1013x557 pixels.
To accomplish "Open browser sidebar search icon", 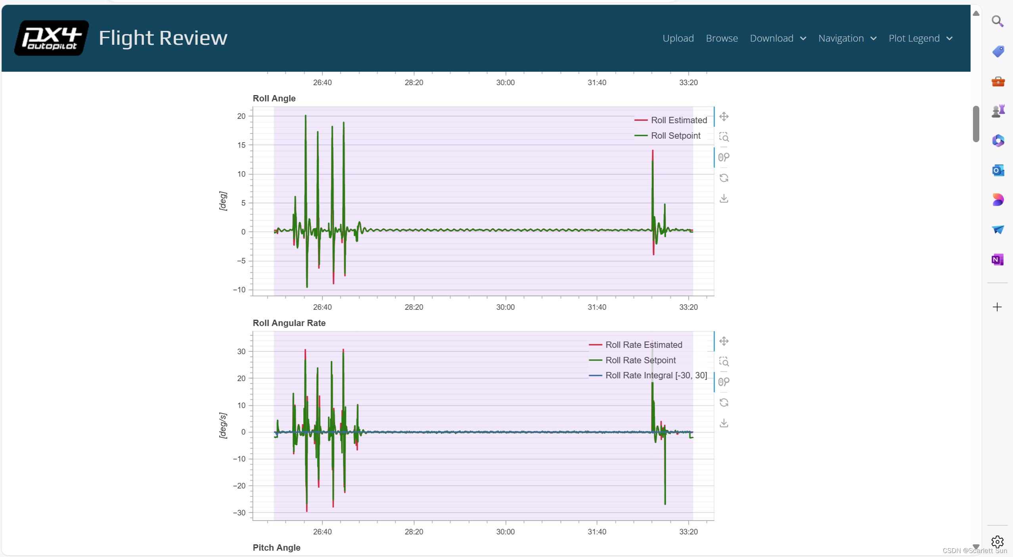I will coord(997,21).
